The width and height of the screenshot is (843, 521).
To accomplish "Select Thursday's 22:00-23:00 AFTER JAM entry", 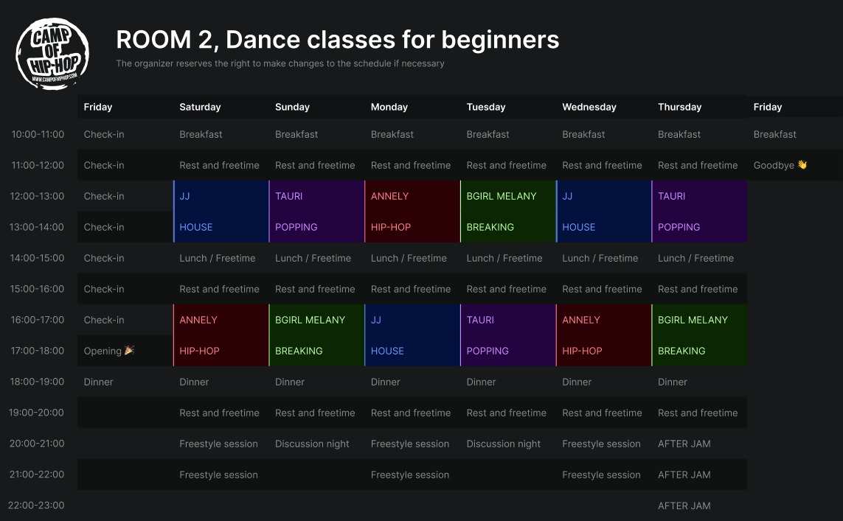I will (684, 506).
